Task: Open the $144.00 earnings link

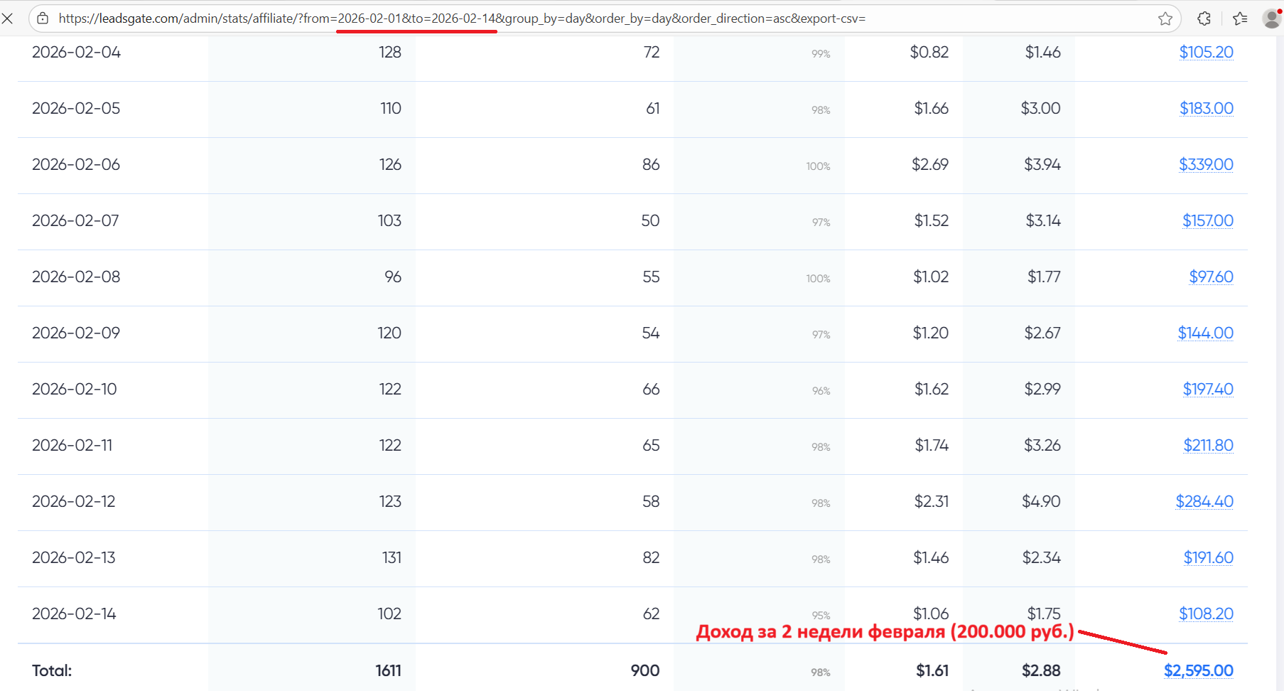Action: pos(1205,333)
